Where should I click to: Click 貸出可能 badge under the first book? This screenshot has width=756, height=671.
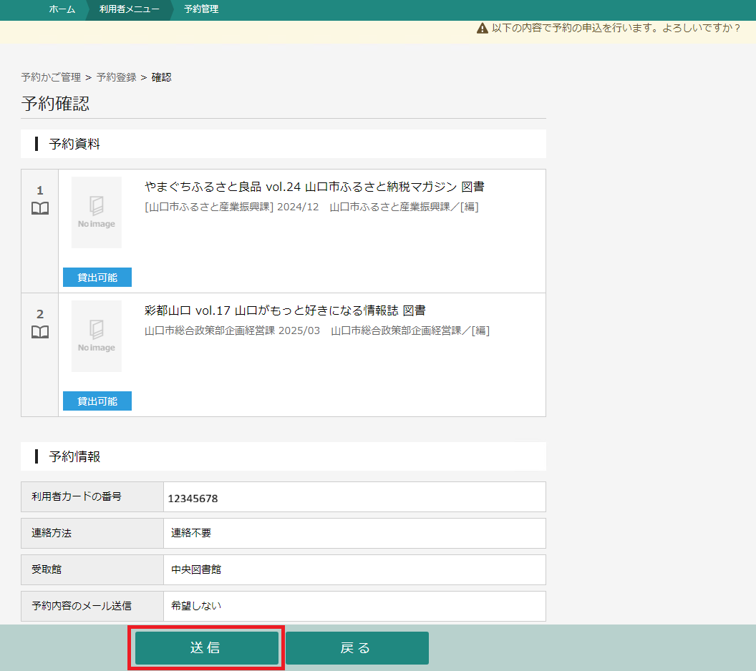(97, 278)
